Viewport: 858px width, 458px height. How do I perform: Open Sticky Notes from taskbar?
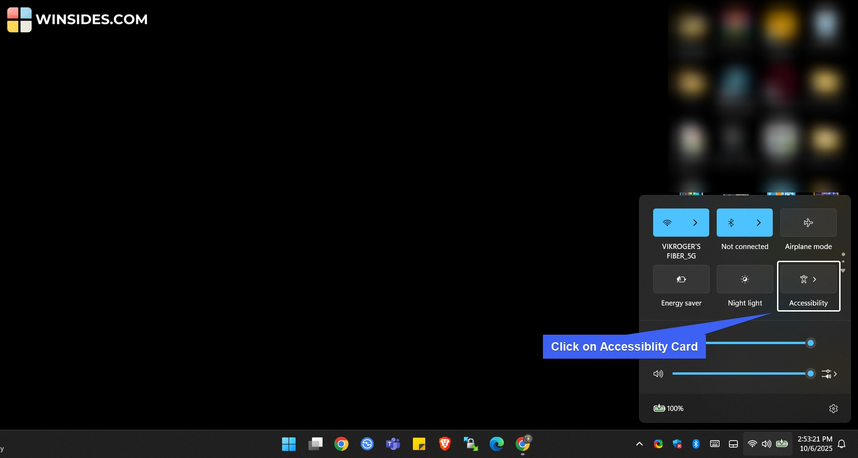[x=419, y=444]
